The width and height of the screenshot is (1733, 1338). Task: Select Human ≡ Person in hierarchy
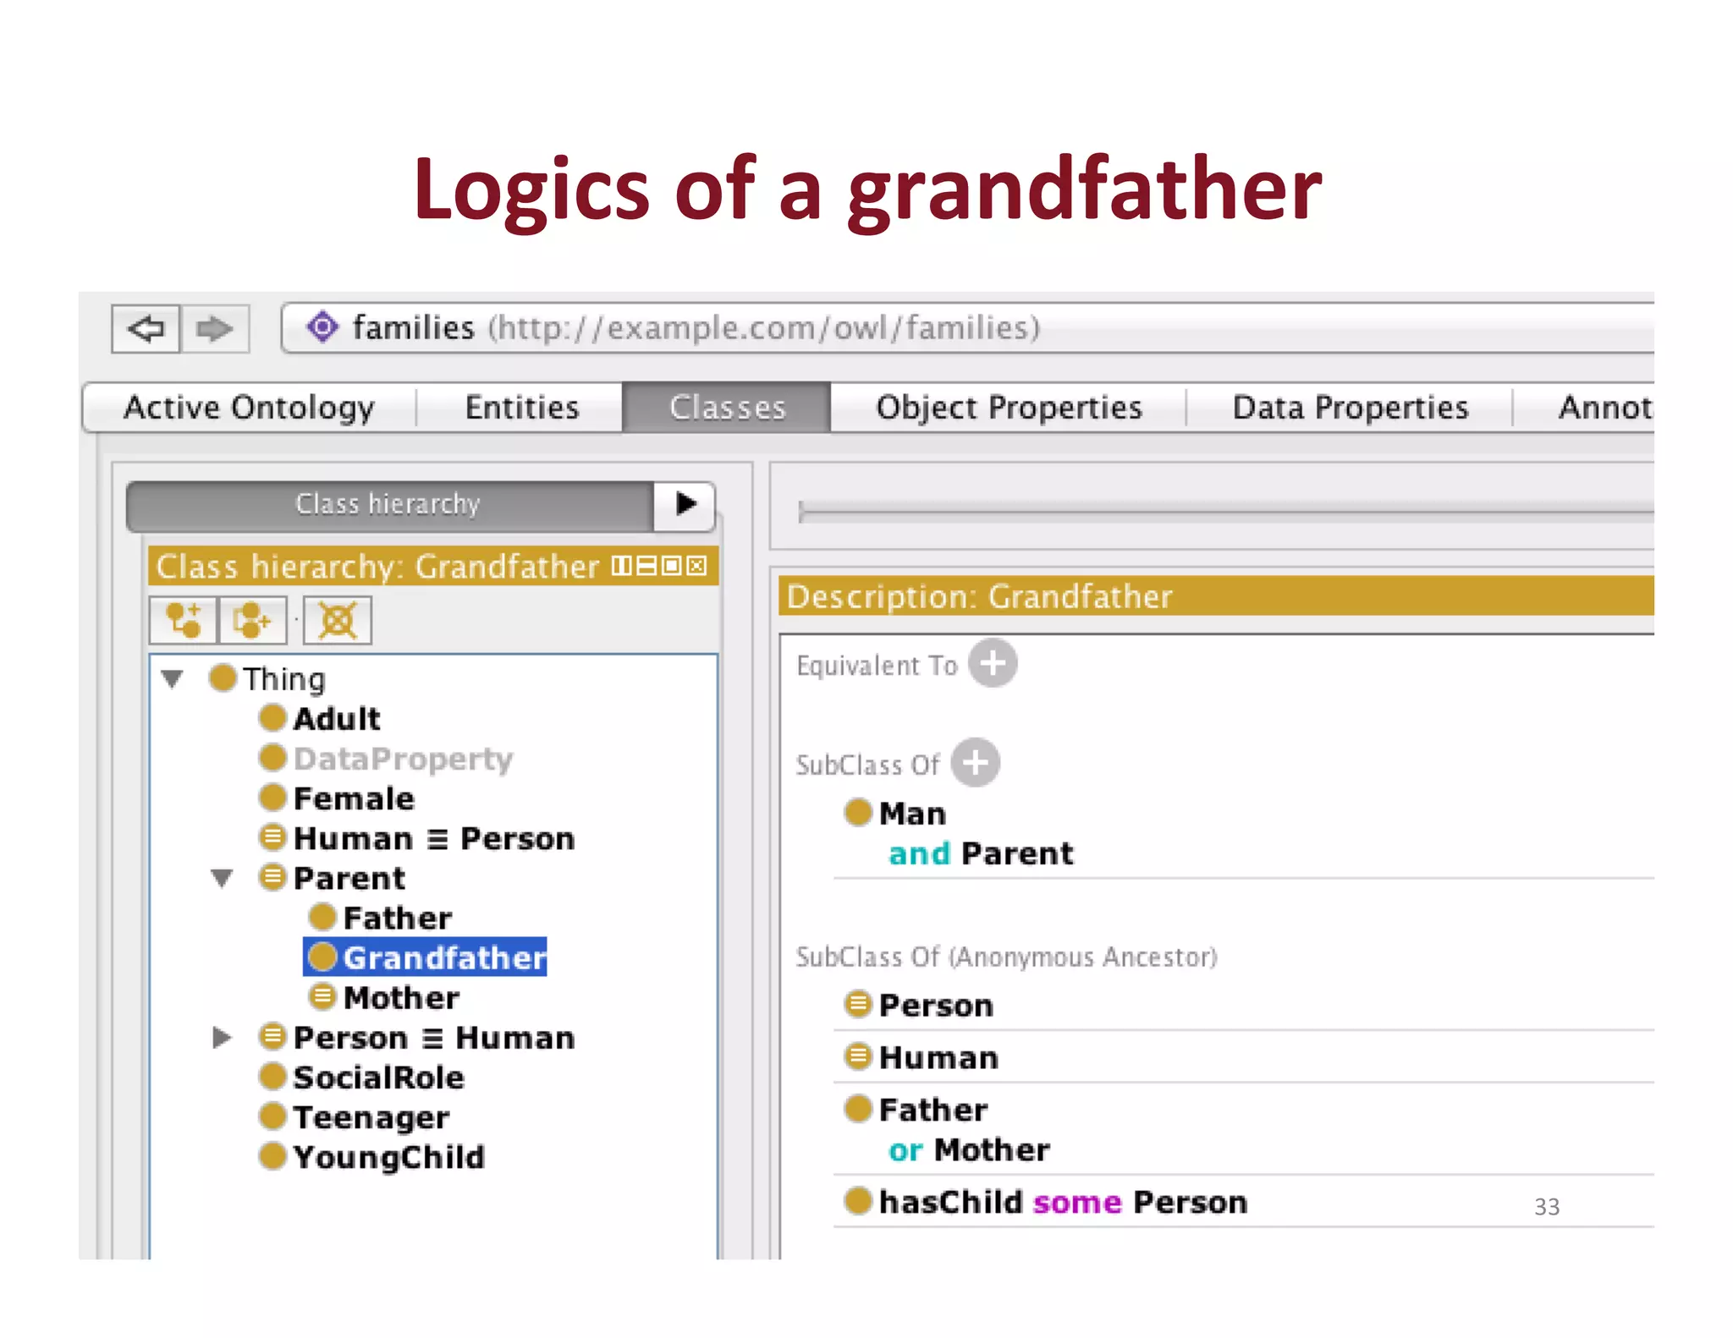[x=417, y=837]
